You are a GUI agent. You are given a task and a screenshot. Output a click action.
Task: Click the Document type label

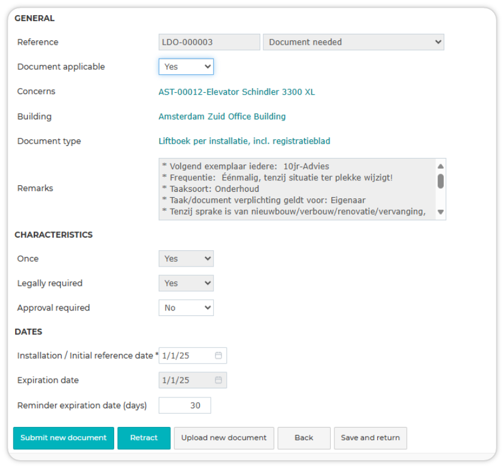click(49, 141)
